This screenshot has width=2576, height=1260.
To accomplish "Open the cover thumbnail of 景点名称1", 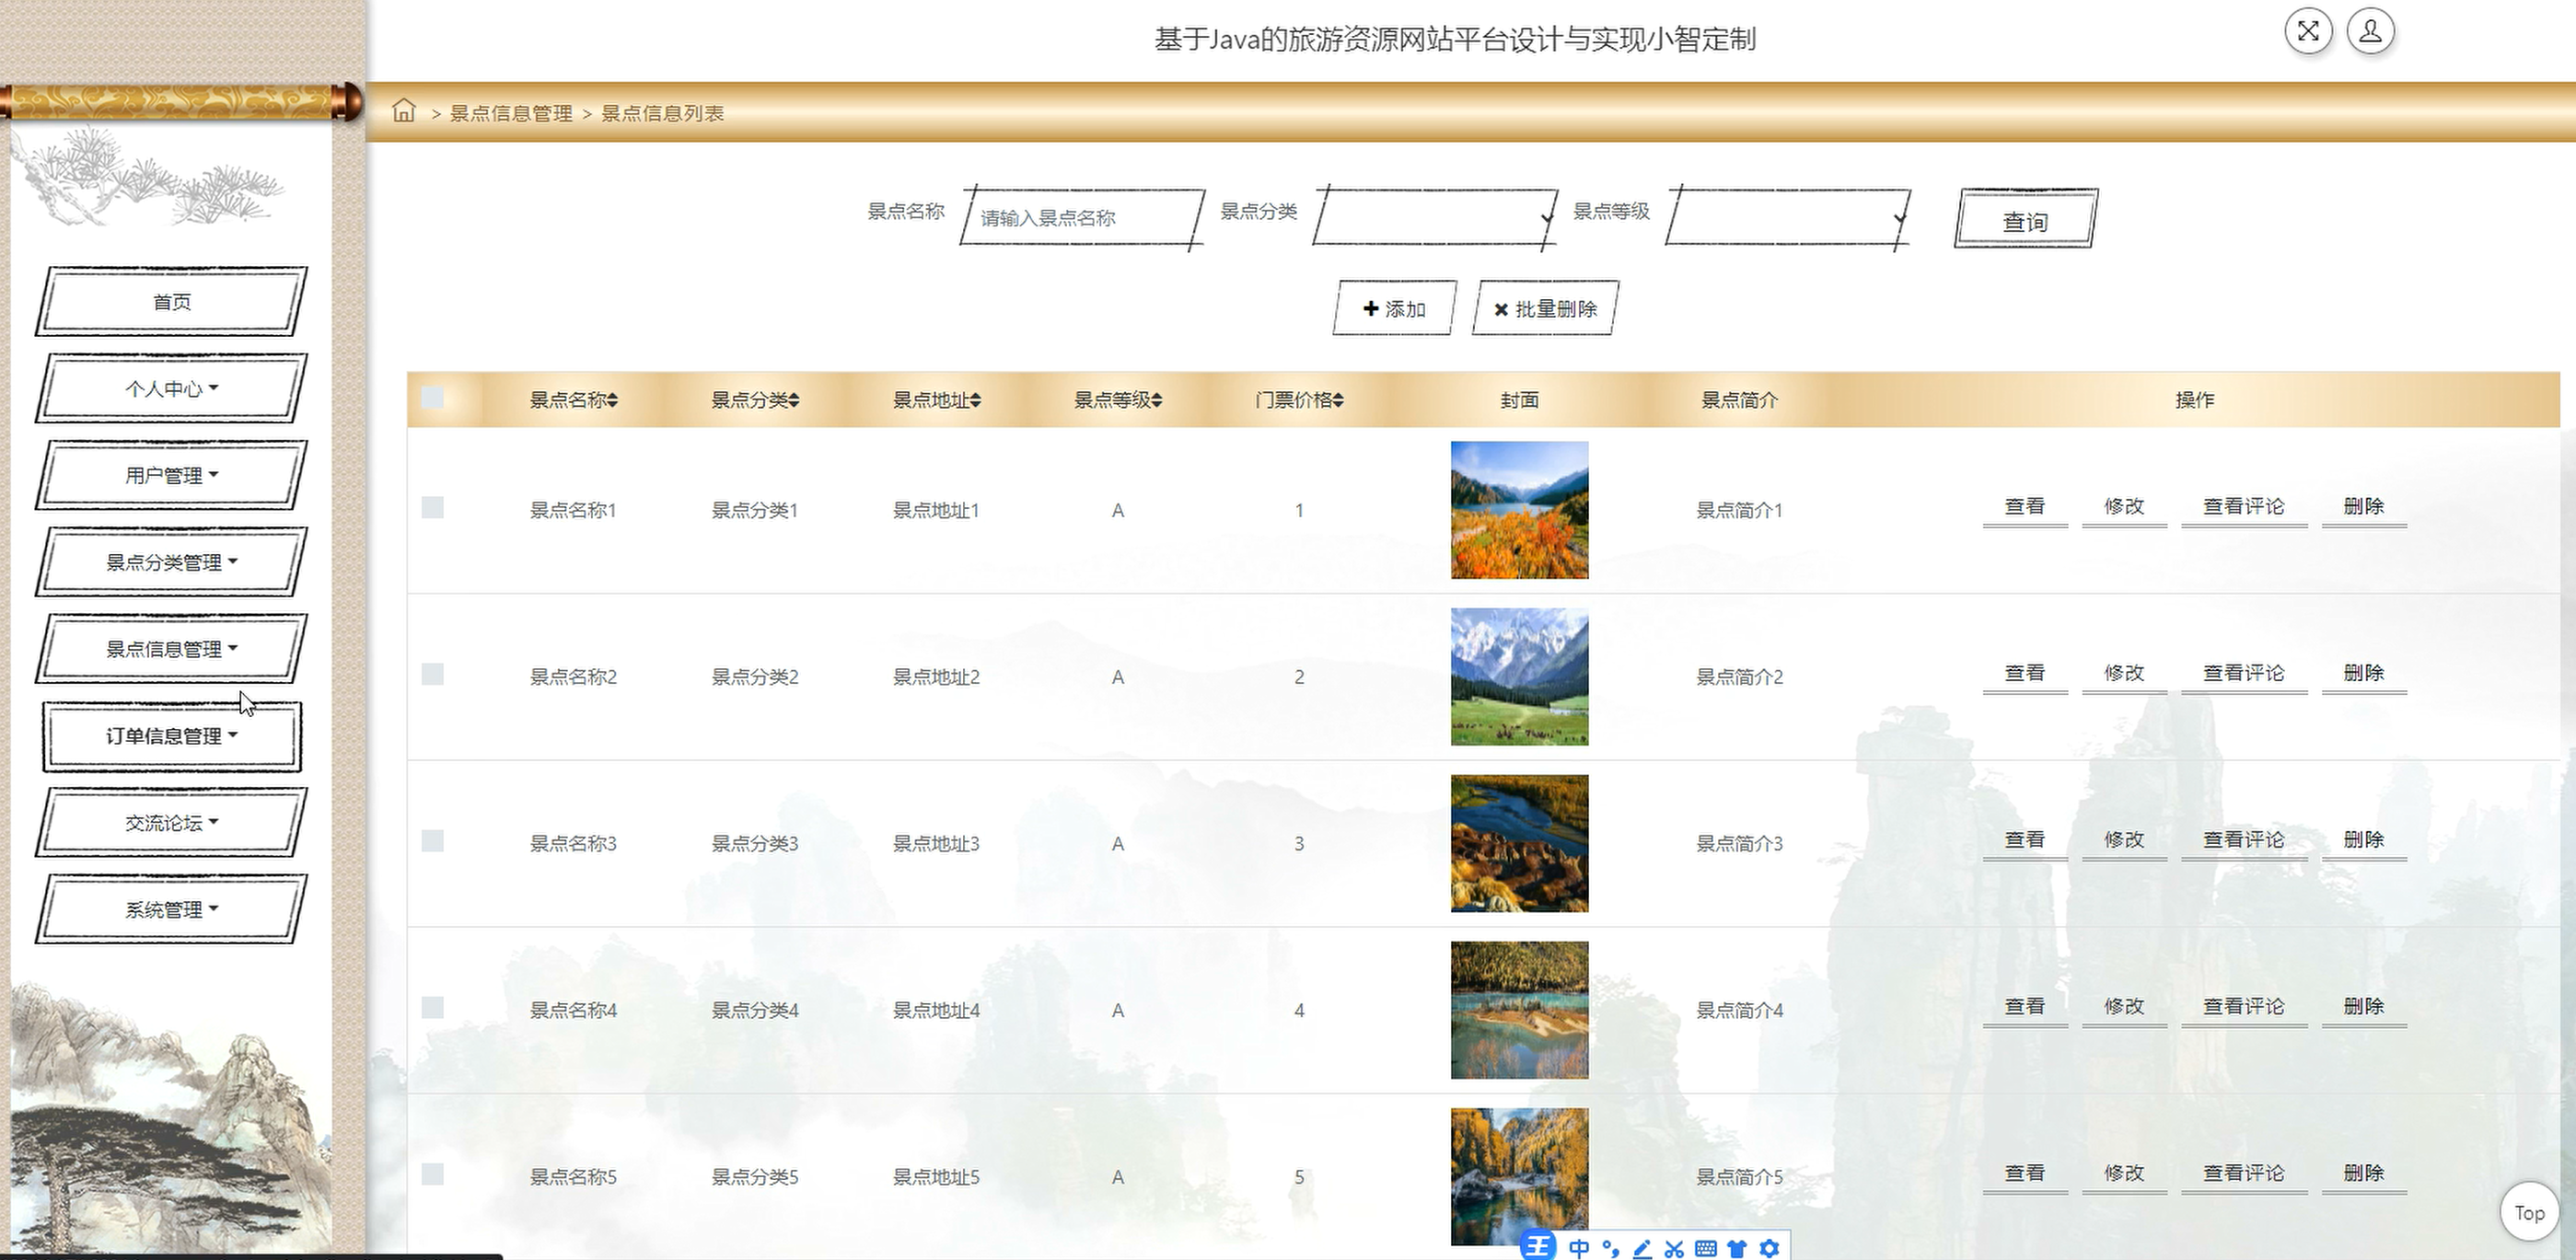I will pyautogui.click(x=1519, y=510).
